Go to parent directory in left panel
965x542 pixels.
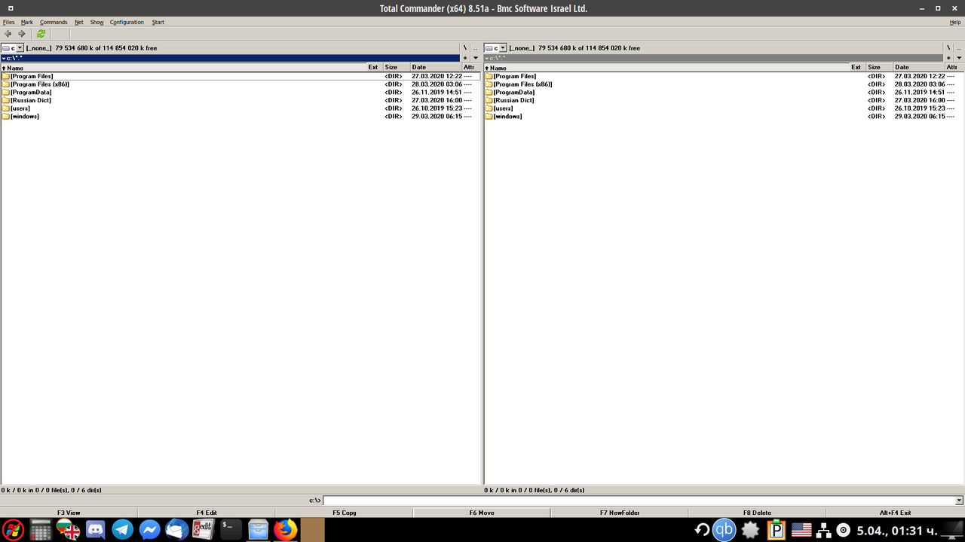(x=475, y=48)
